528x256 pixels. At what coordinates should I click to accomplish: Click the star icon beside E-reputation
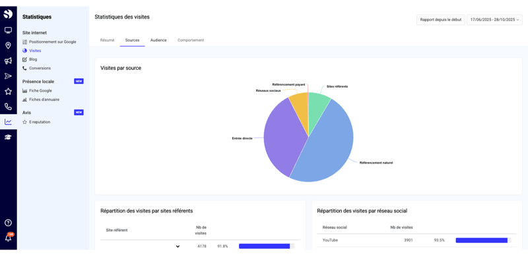coord(24,122)
